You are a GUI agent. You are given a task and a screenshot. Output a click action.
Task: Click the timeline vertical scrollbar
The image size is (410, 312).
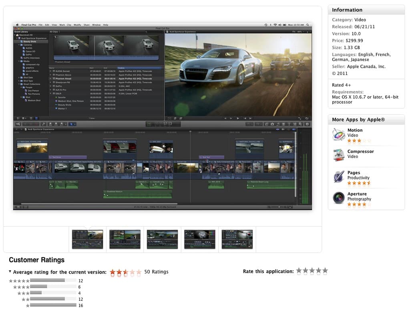tap(295, 164)
